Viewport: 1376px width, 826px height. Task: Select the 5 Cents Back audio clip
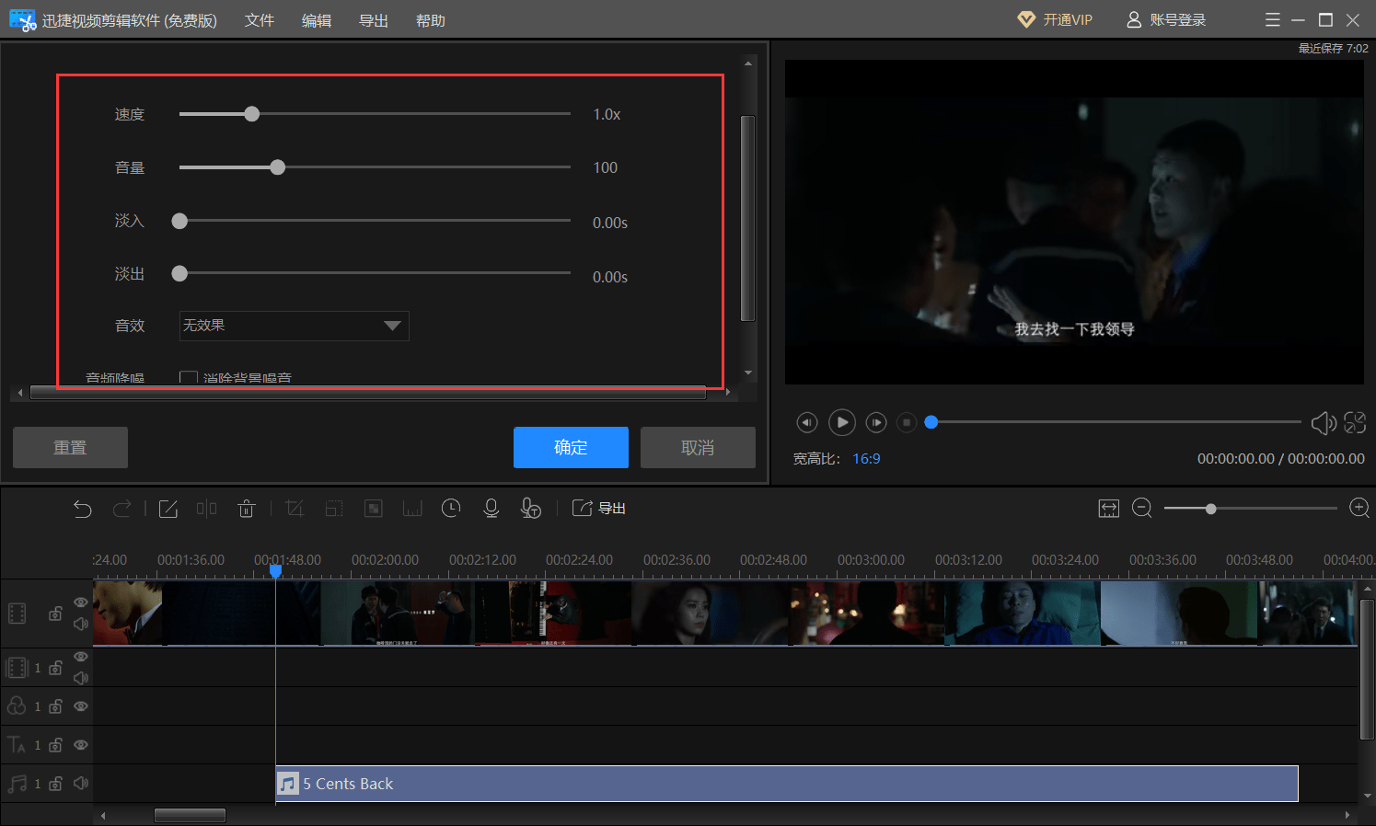tap(787, 784)
